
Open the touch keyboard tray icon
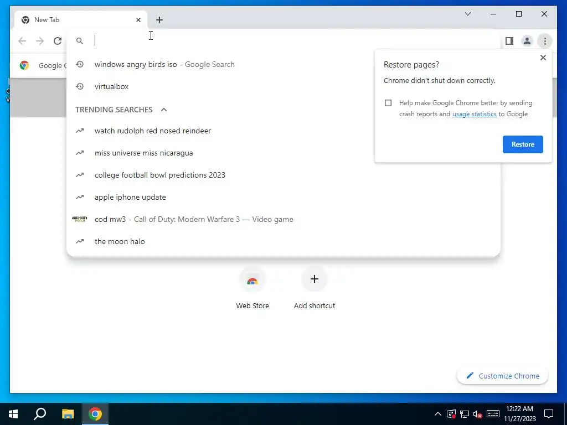click(493, 414)
